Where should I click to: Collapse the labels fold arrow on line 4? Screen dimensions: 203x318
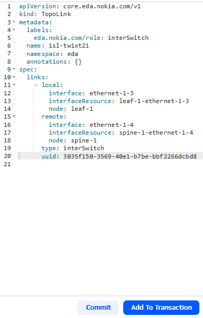tap(14, 30)
